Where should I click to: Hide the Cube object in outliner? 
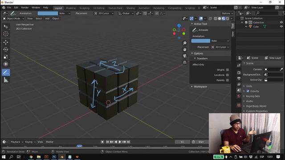click(281, 27)
